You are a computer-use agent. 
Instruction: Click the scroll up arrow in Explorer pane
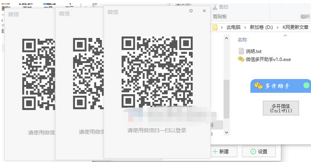226,38
